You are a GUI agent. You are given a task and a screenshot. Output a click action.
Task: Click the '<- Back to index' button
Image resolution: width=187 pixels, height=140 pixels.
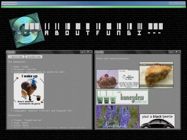pyautogui.click(x=16, y=57)
